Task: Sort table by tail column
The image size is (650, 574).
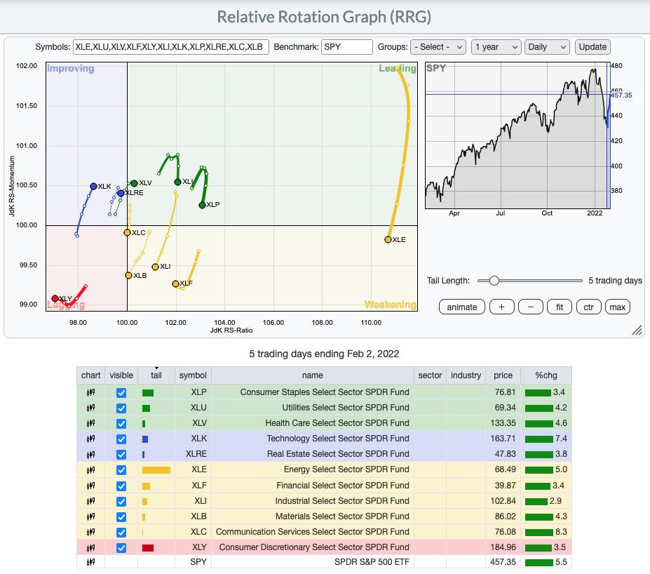Action: click(x=156, y=375)
